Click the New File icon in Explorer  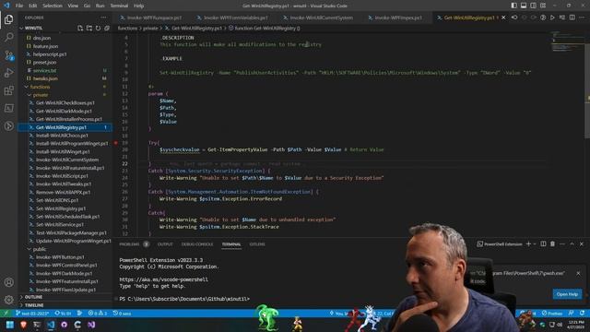80,29
